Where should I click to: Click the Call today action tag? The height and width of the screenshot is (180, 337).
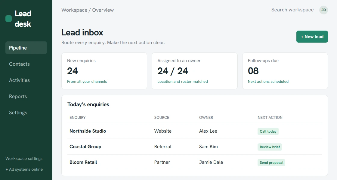(x=268, y=131)
